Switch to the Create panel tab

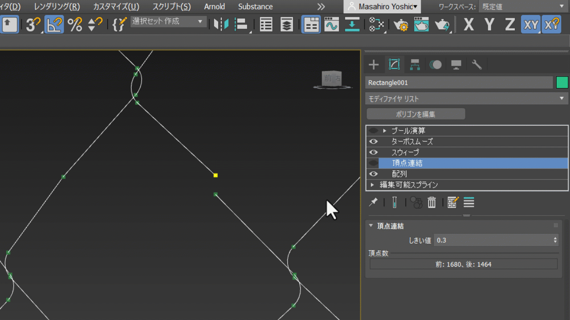click(x=374, y=65)
